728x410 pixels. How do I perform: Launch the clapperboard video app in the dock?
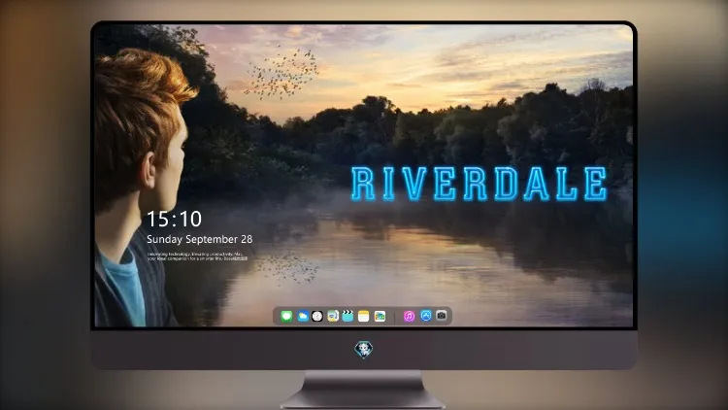pyautogui.click(x=347, y=316)
